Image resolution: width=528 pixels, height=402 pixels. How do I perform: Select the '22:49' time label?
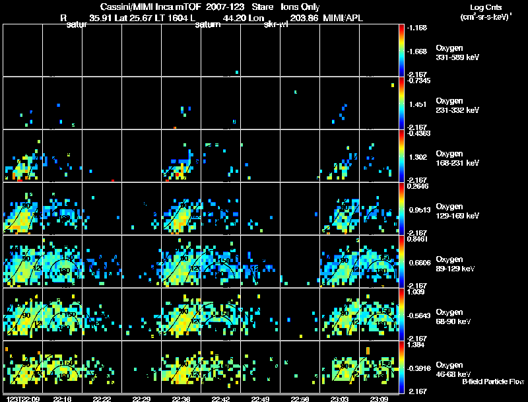[260, 399]
